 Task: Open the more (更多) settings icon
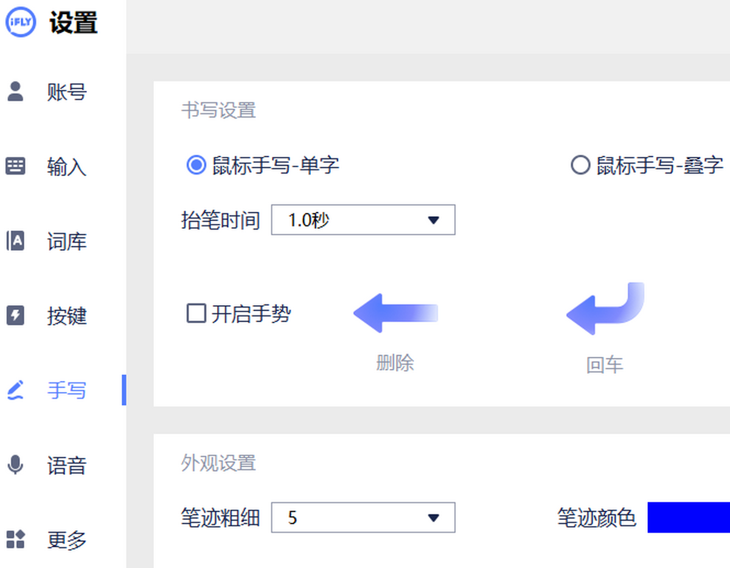[x=15, y=539]
